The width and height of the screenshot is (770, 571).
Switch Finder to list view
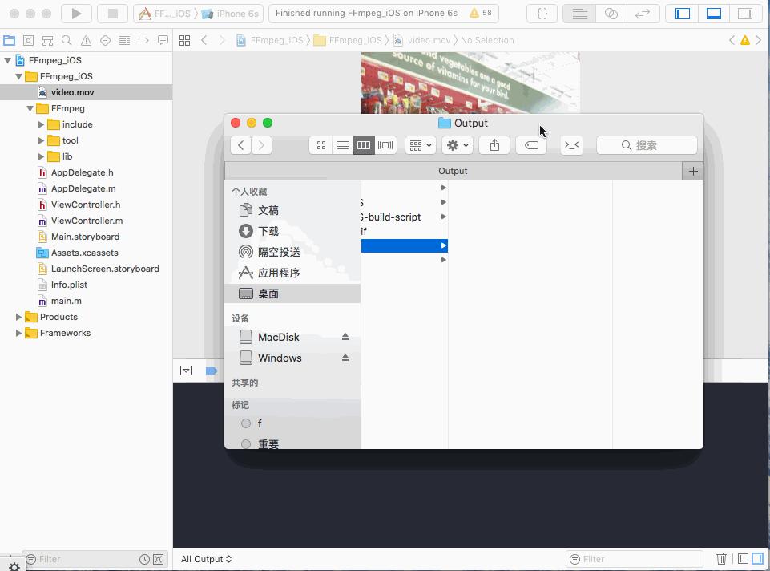(343, 145)
